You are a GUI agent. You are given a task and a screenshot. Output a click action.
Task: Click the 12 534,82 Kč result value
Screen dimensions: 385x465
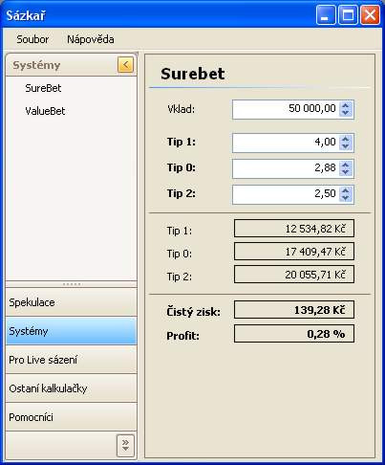(294, 229)
